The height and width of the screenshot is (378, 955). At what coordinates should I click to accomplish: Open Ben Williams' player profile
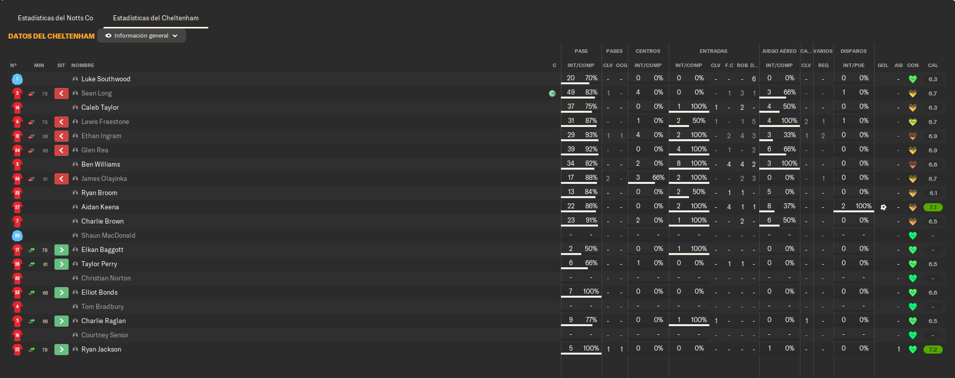[101, 165]
